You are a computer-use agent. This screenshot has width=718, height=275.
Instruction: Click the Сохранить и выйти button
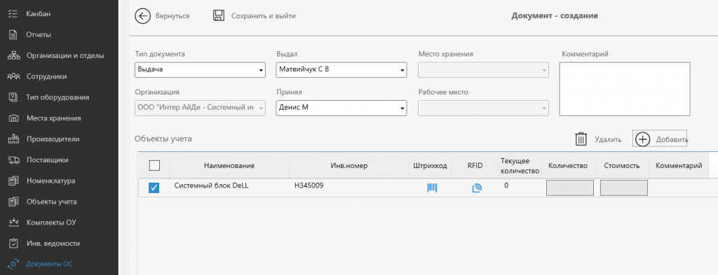[x=255, y=15]
